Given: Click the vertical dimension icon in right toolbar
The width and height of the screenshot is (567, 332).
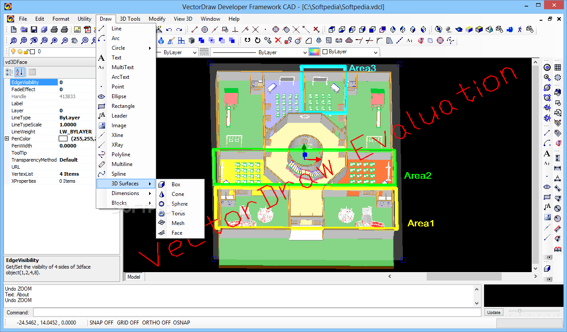Looking at the screenshot, I should coord(558,158).
